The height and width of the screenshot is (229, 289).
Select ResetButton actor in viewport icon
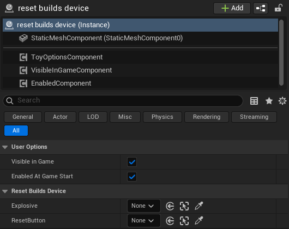pyautogui.click(x=184, y=221)
